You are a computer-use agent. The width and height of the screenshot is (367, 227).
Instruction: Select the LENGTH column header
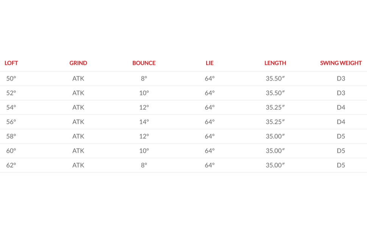click(x=275, y=63)
